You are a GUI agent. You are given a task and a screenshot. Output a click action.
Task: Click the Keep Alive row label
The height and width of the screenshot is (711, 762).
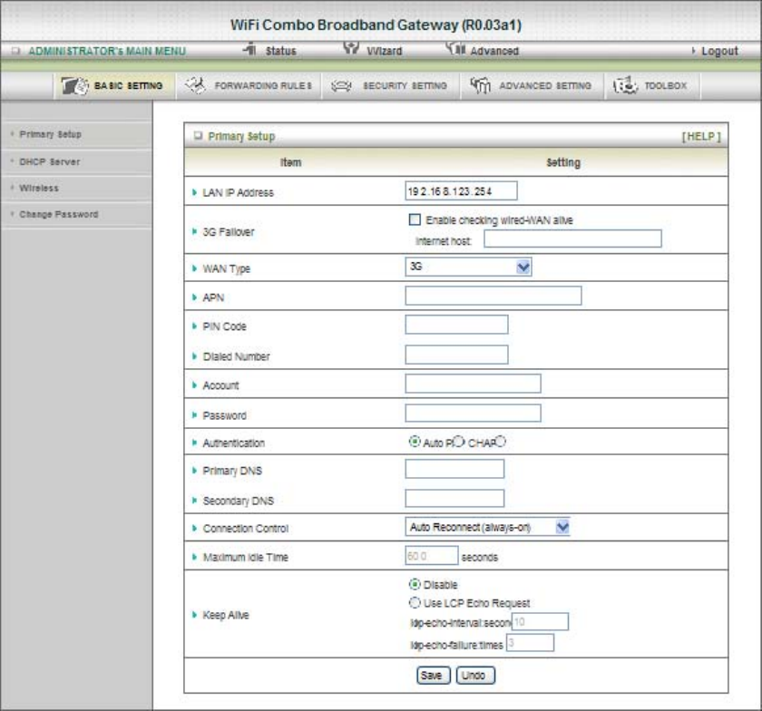point(226,615)
